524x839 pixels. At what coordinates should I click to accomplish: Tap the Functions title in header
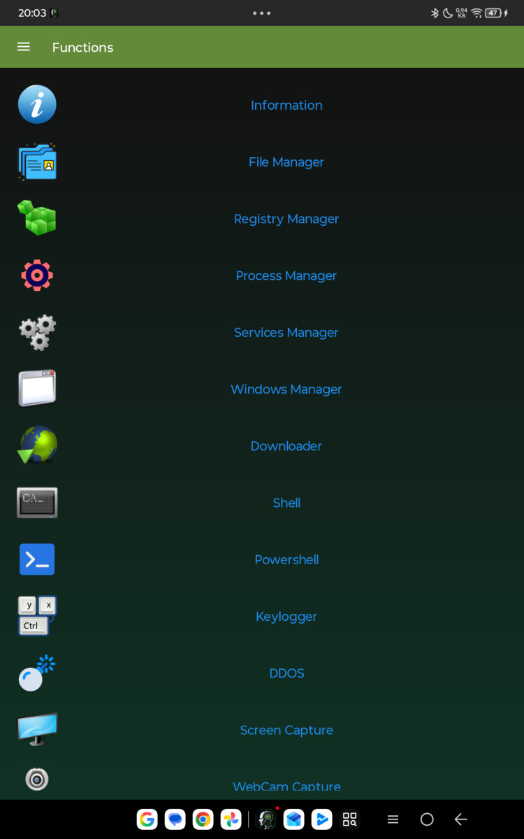pos(82,48)
